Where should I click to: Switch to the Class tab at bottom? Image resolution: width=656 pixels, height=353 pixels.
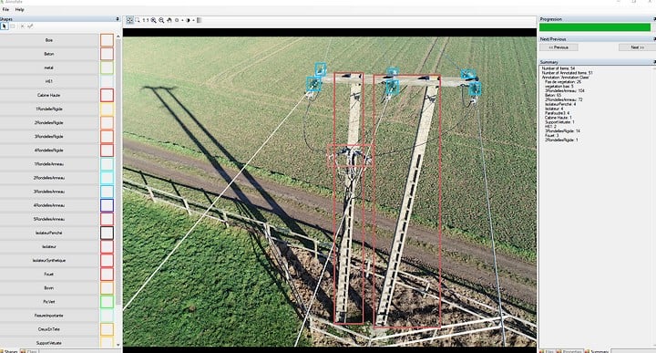29,351
